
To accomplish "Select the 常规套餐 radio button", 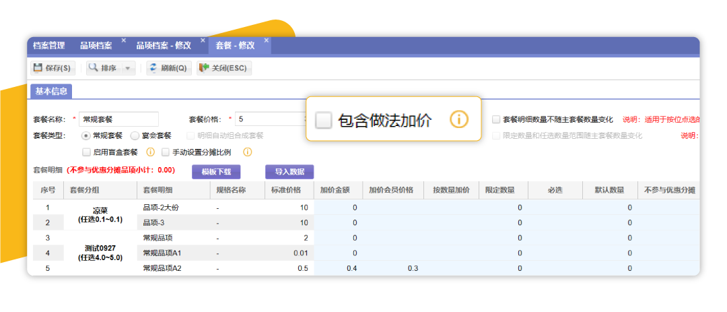I will (85, 136).
